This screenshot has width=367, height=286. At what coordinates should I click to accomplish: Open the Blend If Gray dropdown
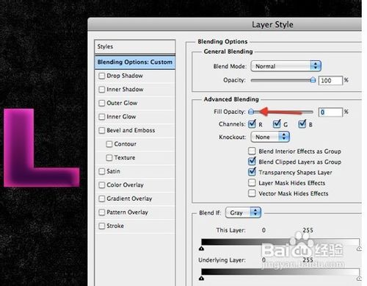[243, 212]
